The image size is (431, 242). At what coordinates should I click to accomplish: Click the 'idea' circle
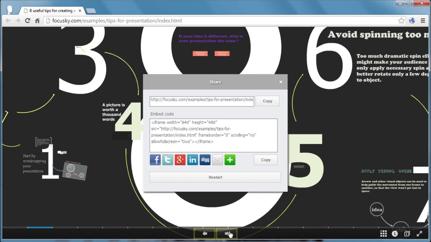pyautogui.click(x=377, y=210)
